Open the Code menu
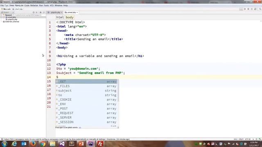Image resolution: width=262 pixels, height=147 pixels. (x=27, y=5)
